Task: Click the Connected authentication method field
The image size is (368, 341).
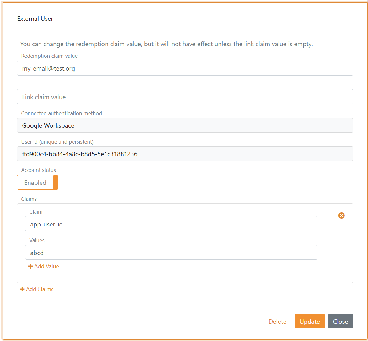Action: (185, 125)
